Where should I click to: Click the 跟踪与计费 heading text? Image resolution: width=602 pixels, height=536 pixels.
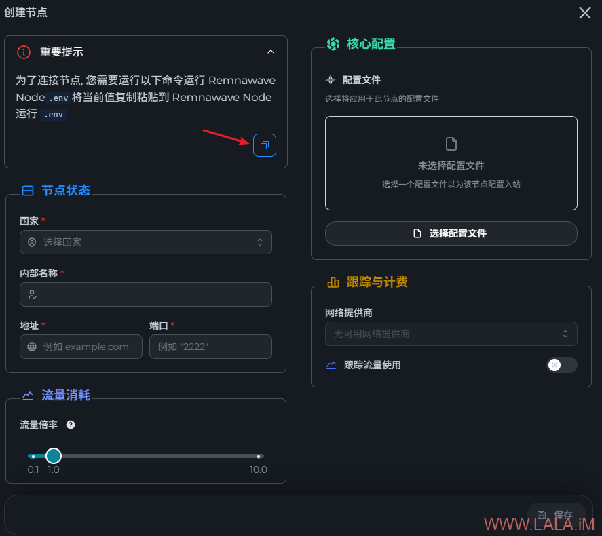click(377, 282)
